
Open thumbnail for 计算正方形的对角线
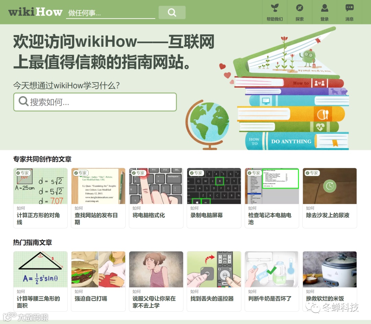[41, 186]
